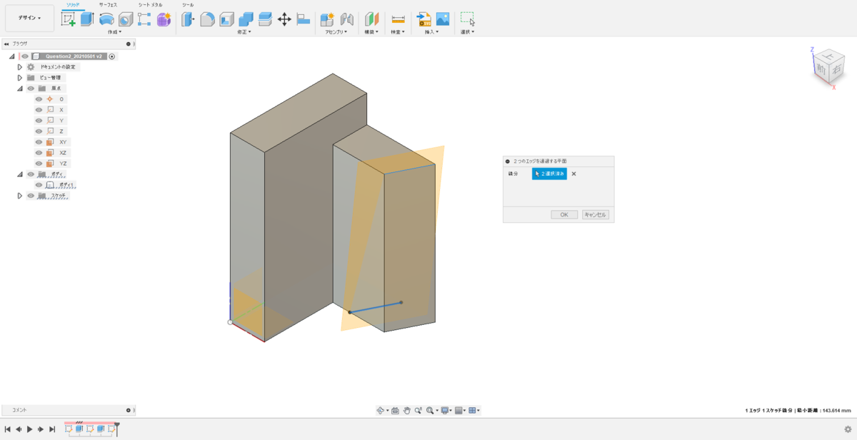Select the Move/Copy tool
The image size is (857, 440).
[284, 19]
